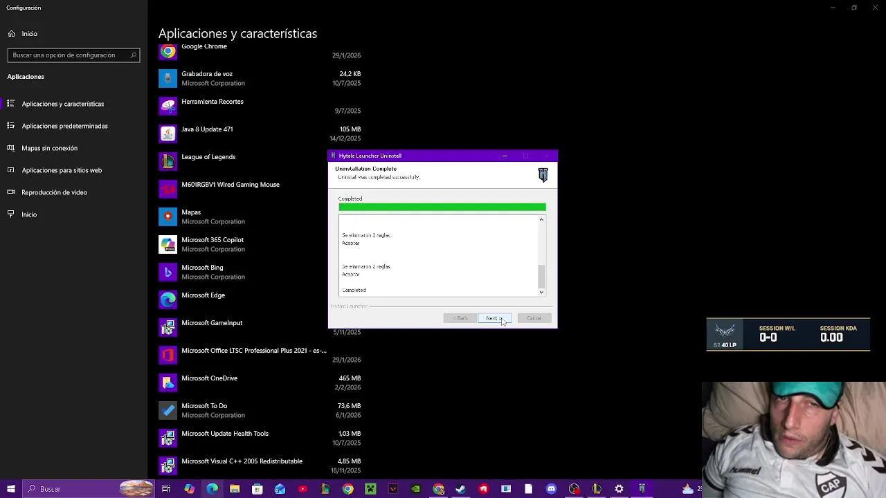The width and height of the screenshot is (886, 498).
Task: Click the Grabadora de voz app icon
Action: coord(168,78)
